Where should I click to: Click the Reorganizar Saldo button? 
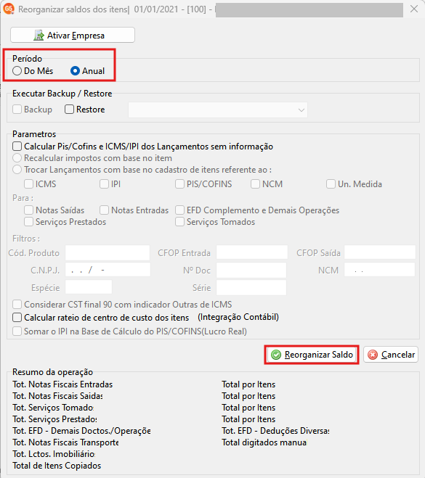coord(312,355)
